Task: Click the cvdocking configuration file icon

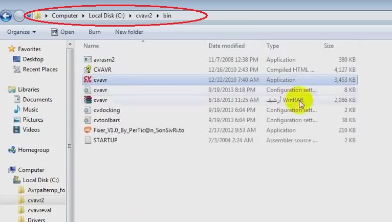Action: pyautogui.click(x=88, y=110)
